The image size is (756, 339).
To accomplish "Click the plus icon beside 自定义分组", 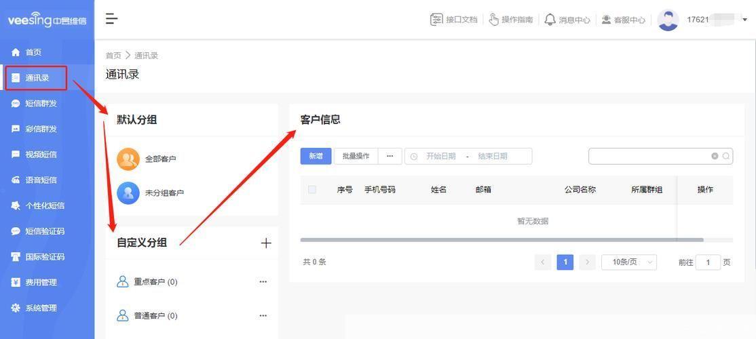I will (266, 243).
